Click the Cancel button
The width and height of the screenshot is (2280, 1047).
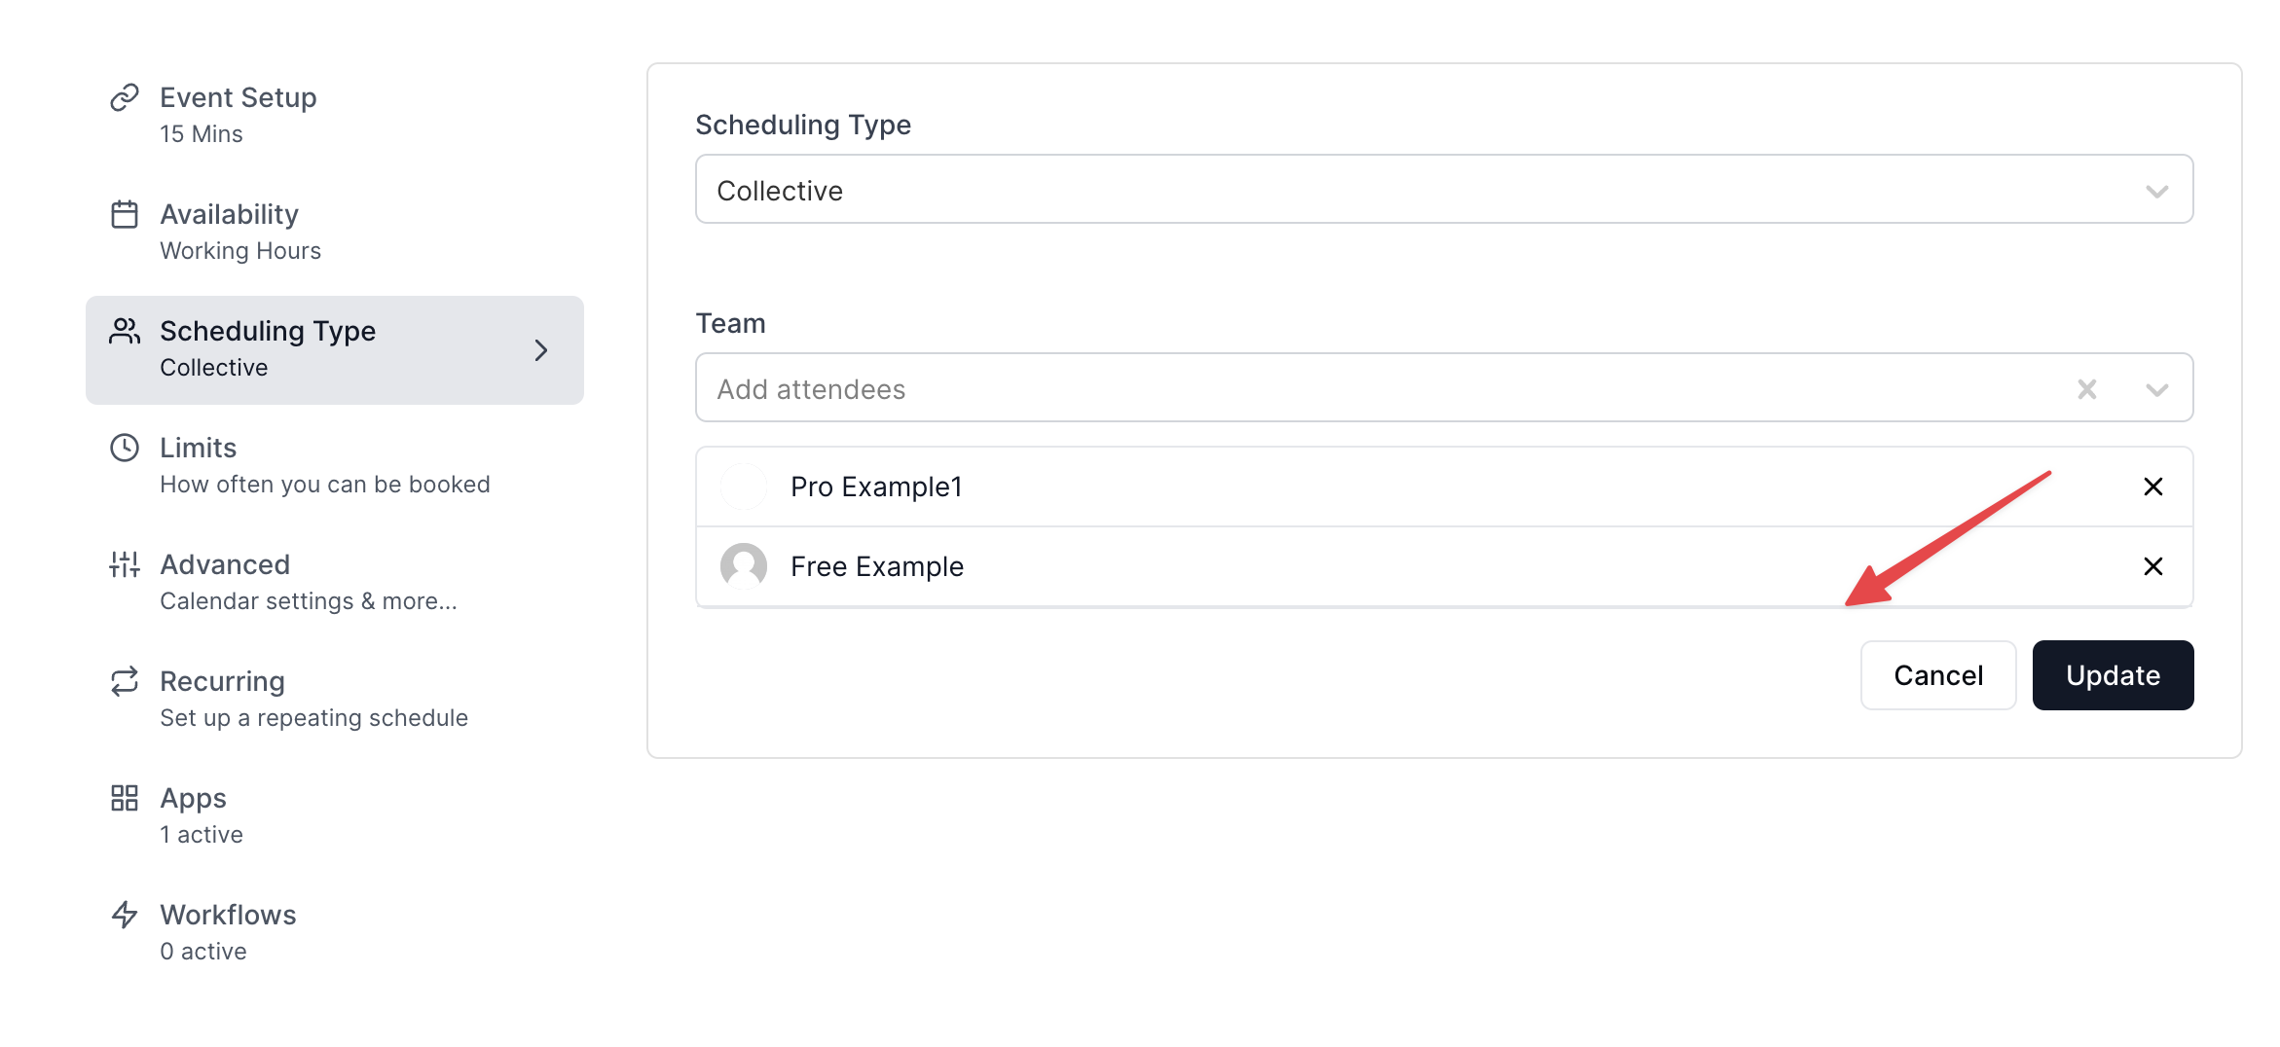tap(1937, 674)
